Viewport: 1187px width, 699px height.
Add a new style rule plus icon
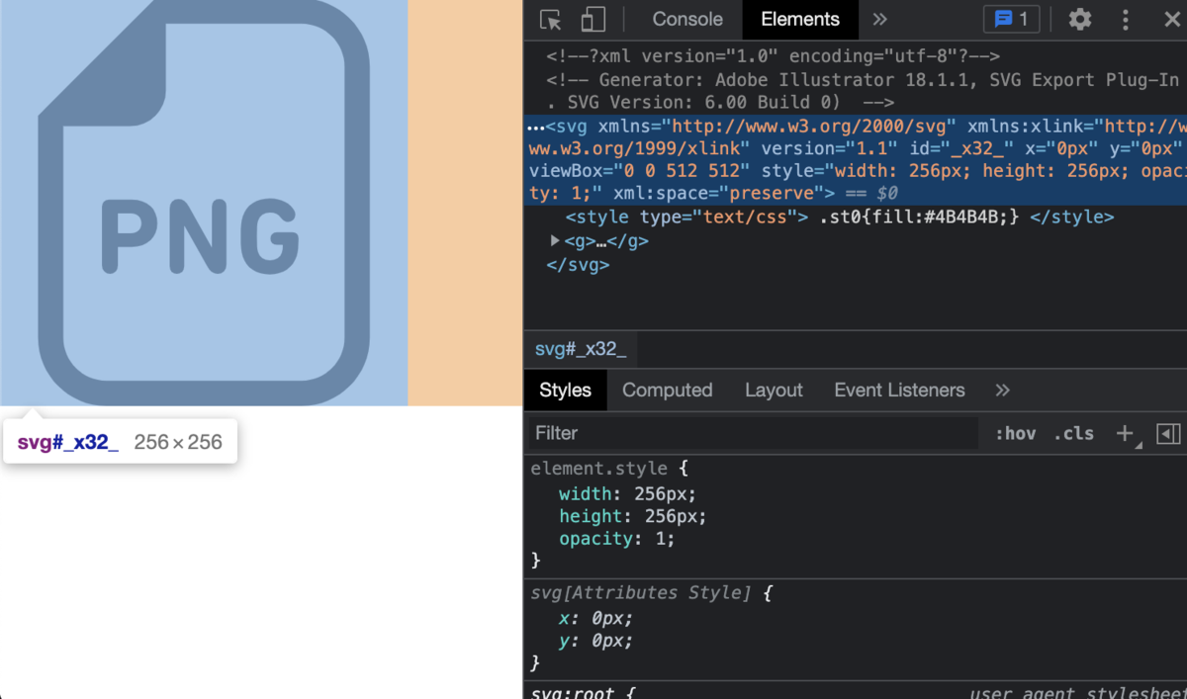click(x=1125, y=433)
